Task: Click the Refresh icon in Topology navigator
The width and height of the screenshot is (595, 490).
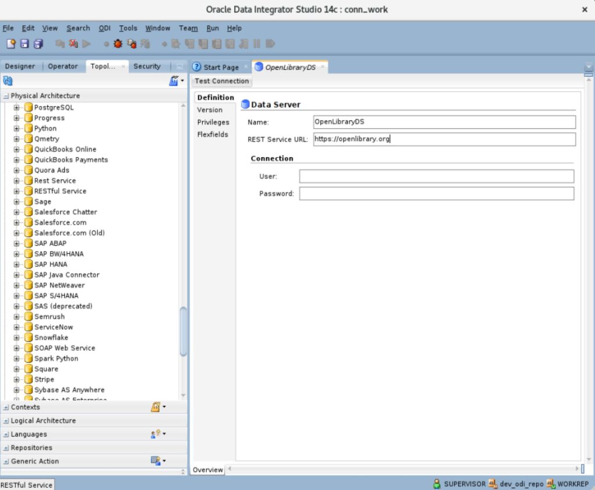Action: 8,81
